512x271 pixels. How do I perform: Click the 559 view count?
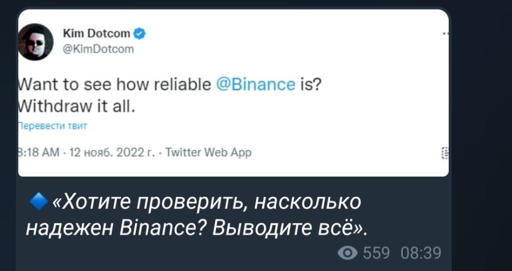[x=376, y=252]
